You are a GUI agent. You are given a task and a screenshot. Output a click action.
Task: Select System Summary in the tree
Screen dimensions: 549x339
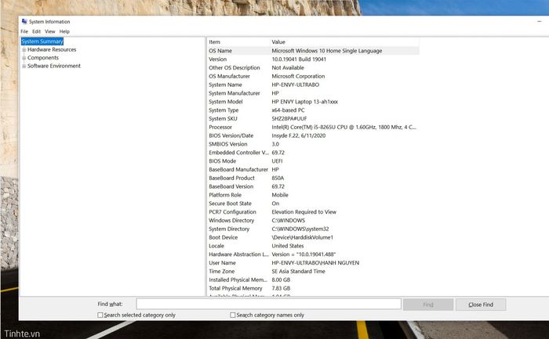coord(42,41)
